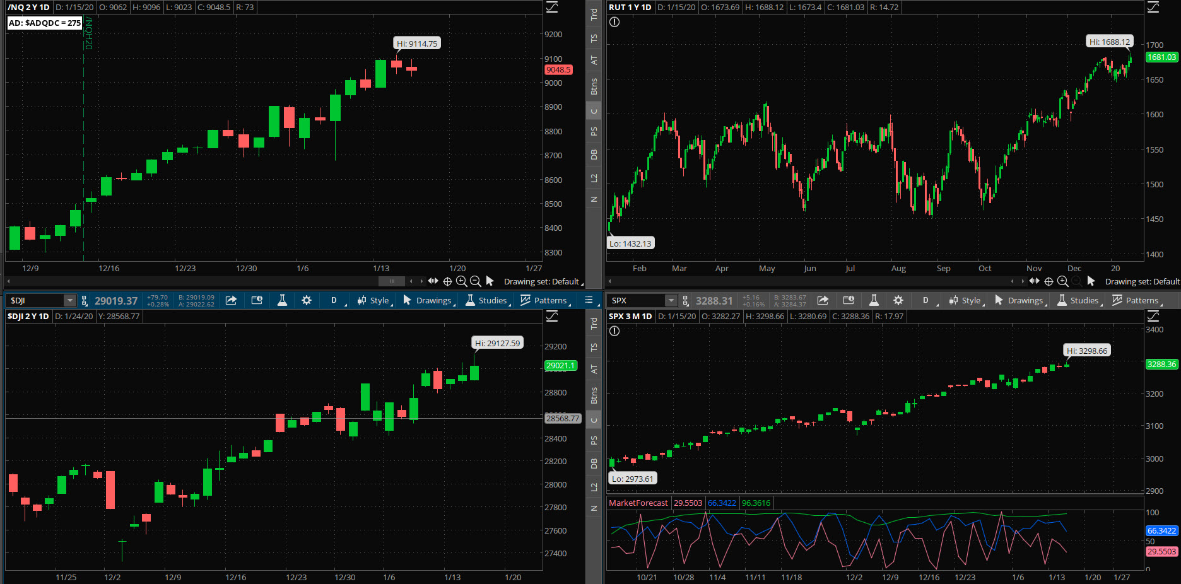Click the left step arrow in RUT scrollbar
This screenshot has height=584, width=1181.
coord(1013,281)
